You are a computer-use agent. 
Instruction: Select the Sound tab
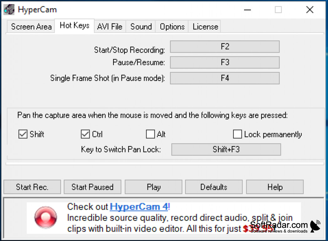click(141, 27)
